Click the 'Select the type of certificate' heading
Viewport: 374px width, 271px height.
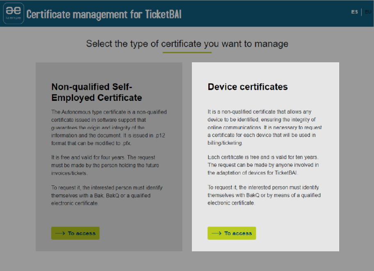187,43
